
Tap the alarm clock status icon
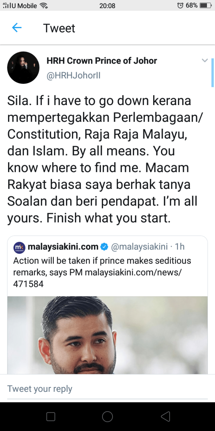(x=180, y=5)
